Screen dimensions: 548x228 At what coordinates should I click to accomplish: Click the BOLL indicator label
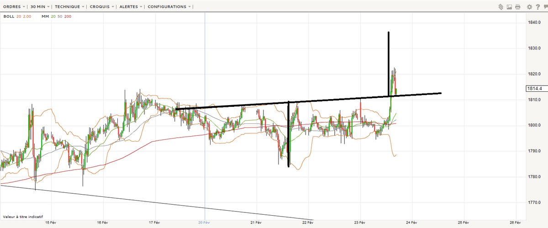pos(9,16)
